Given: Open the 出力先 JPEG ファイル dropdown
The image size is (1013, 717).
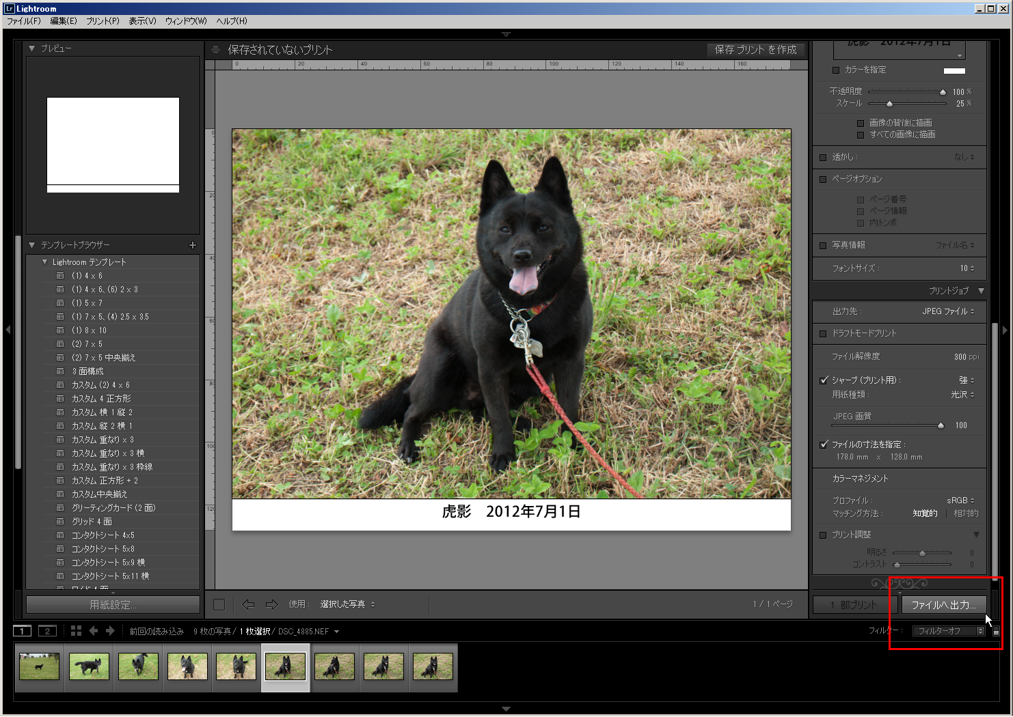Looking at the screenshot, I should pos(948,311).
